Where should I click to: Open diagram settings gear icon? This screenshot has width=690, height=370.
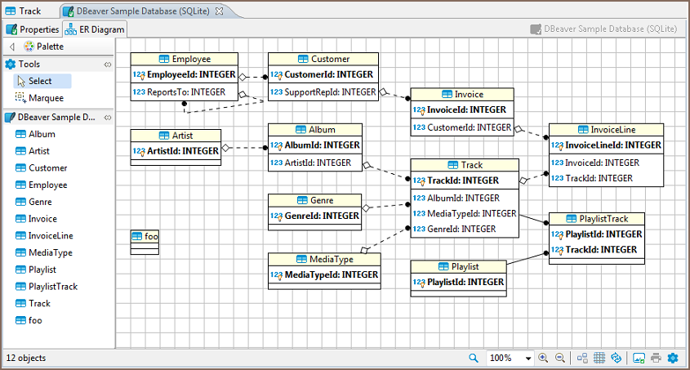[x=673, y=358]
